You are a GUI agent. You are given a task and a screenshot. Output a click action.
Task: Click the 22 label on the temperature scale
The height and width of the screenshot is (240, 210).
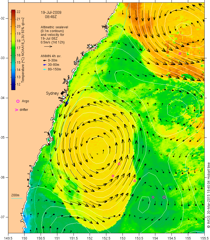(x=19, y=12)
